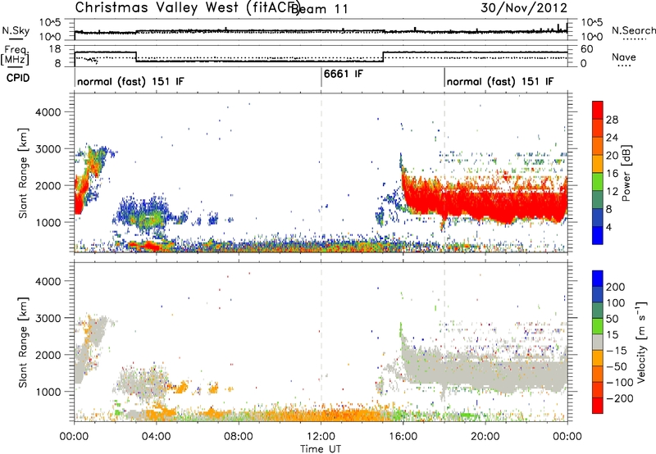The height and width of the screenshot is (454, 656).
Task: Click the 'Time UT' axis title
Action: pyautogui.click(x=321, y=448)
